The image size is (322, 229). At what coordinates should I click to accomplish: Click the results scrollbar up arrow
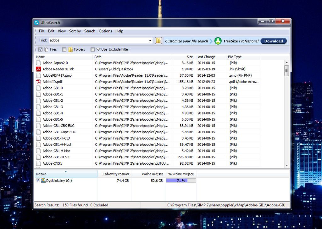(x=287, y=63)
